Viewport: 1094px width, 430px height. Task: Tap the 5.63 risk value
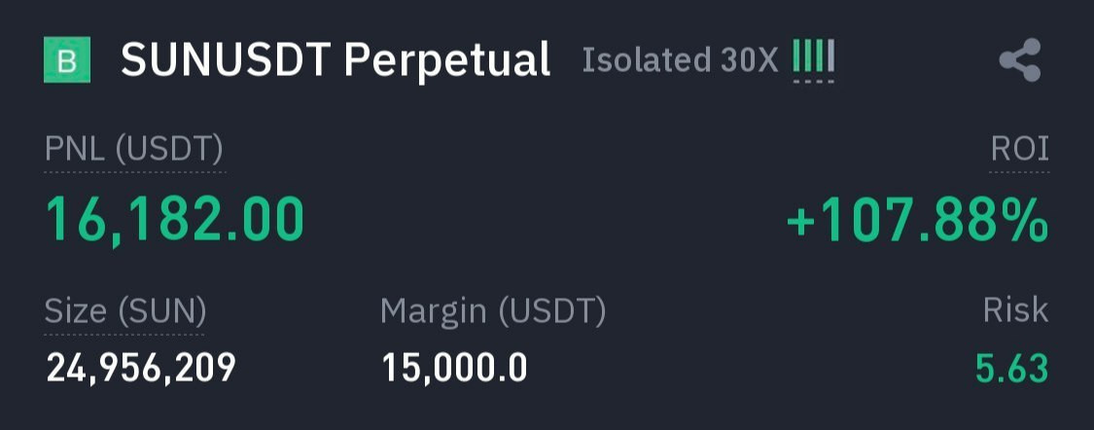[x=1011, y=369]
